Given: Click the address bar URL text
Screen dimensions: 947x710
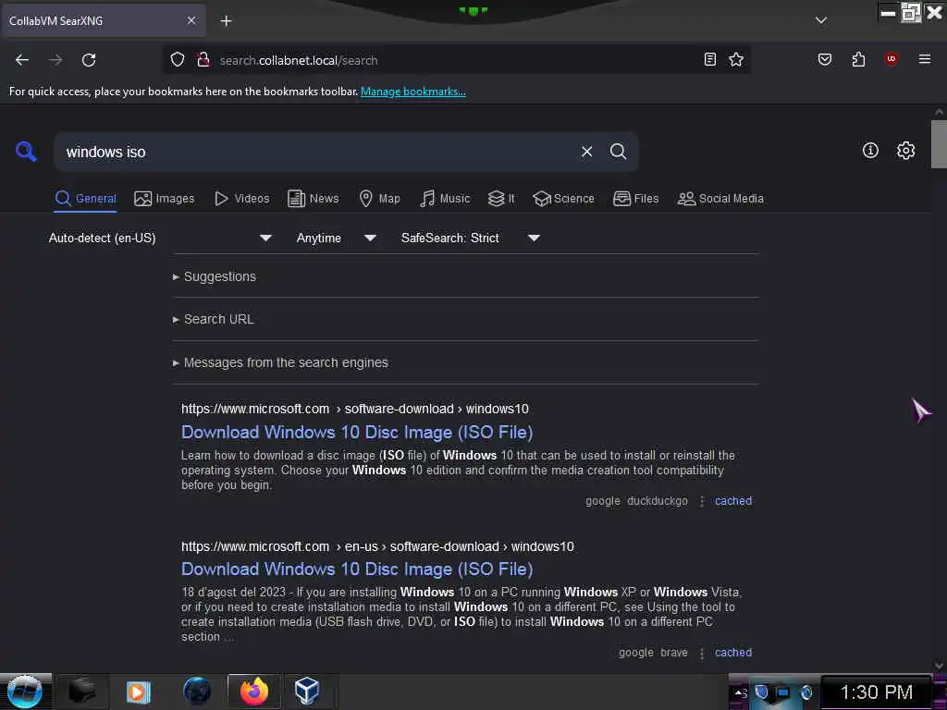Looking at the screenshot, I should click(299, 60).
